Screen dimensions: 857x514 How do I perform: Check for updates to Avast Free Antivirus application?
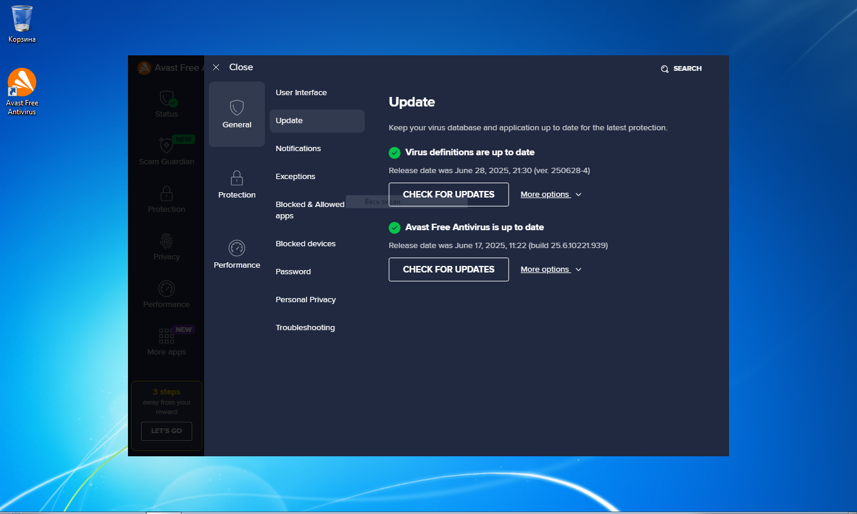coord(449,269)
